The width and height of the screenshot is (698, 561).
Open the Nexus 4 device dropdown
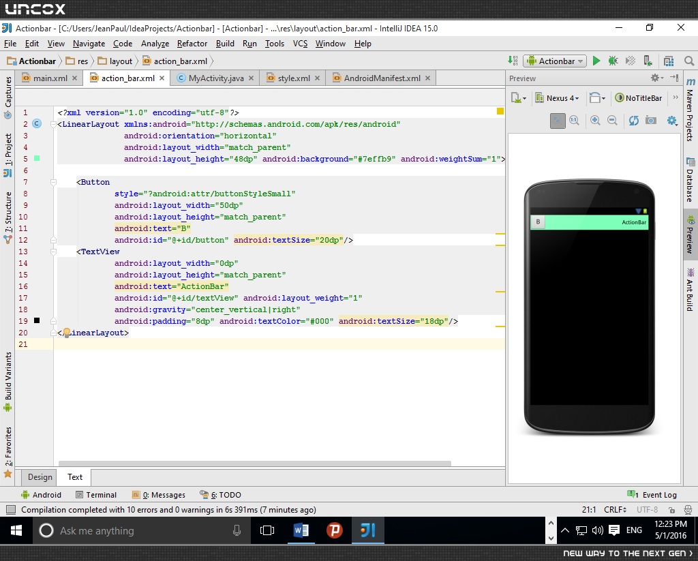557,98
